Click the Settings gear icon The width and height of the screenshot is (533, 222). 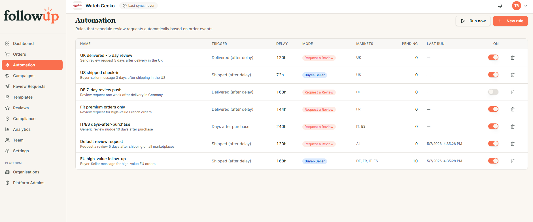7,151
